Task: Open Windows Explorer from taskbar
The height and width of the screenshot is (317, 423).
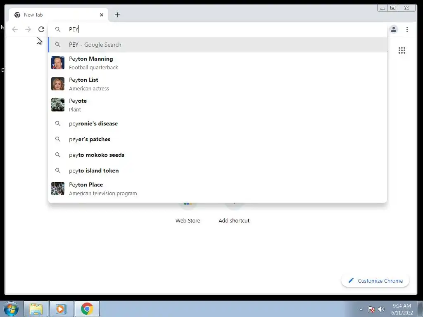Action: [36, 309]
